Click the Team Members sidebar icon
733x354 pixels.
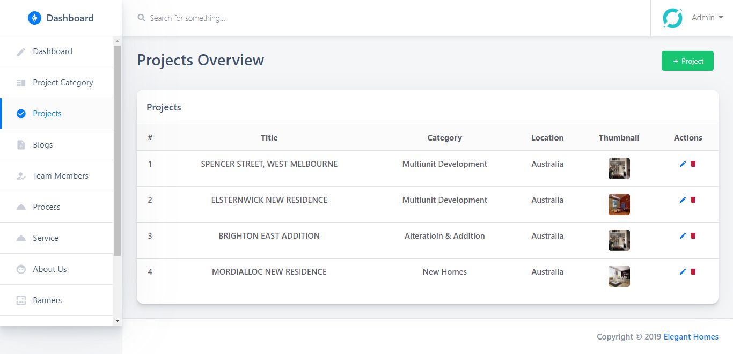tap(21, 176)
